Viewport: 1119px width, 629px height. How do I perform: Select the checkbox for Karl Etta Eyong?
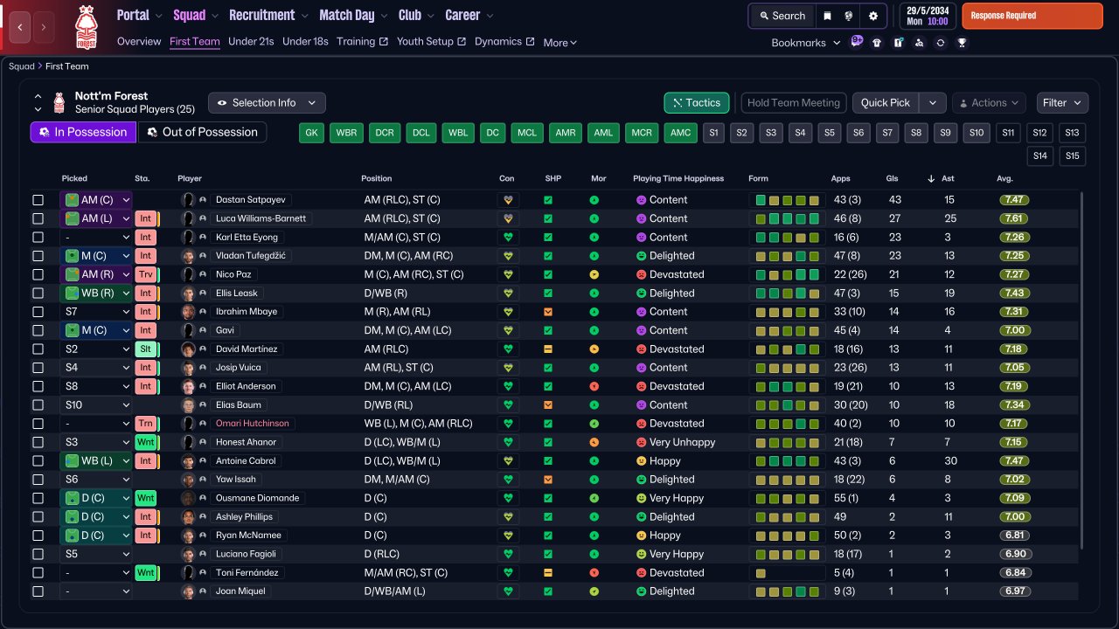click(x=38, y=237)
